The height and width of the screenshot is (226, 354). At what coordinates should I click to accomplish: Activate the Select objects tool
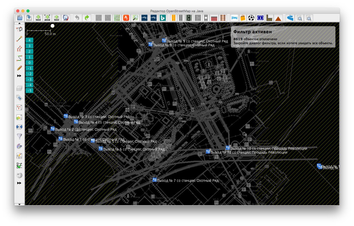click(x=19, y=29)
